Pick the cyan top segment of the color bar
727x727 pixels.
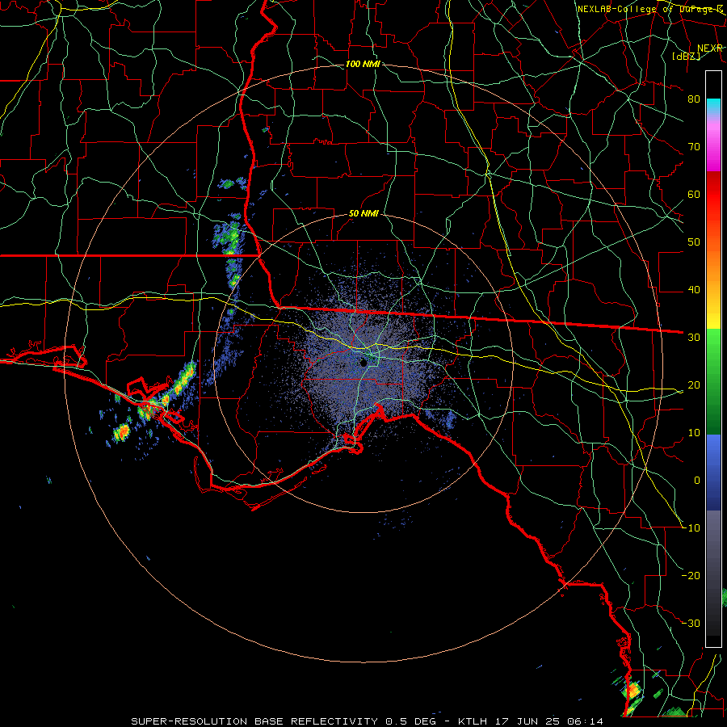[713, 106]
